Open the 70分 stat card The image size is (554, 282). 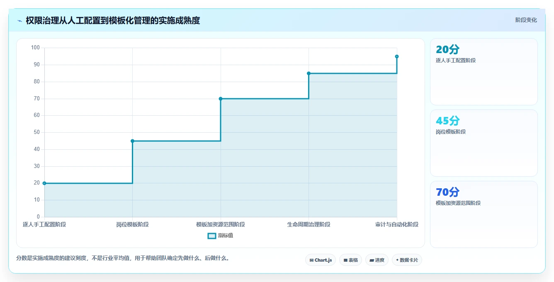pyautogui.click(x=484, y=214)
